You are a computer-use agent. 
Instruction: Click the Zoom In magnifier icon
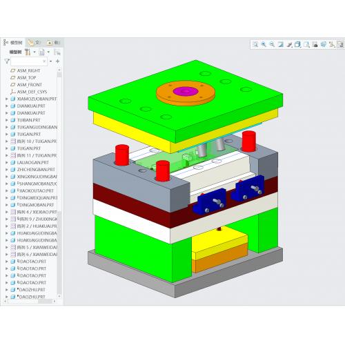click(x=264, y=44)
